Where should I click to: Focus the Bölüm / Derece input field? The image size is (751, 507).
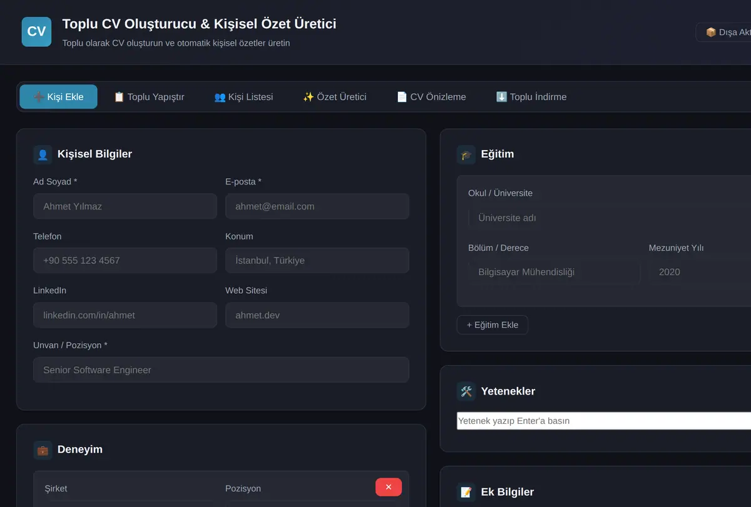click(x=554, y=272)
